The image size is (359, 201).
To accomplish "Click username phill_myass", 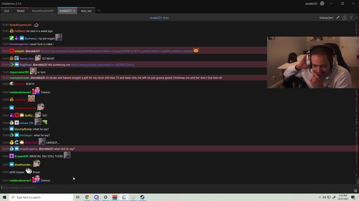I will [x=17, y=172].
